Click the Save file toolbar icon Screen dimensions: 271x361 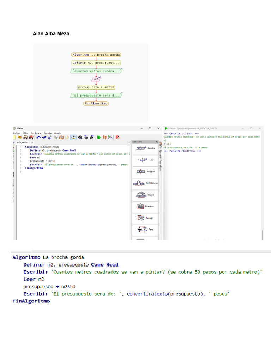(26, 137)
